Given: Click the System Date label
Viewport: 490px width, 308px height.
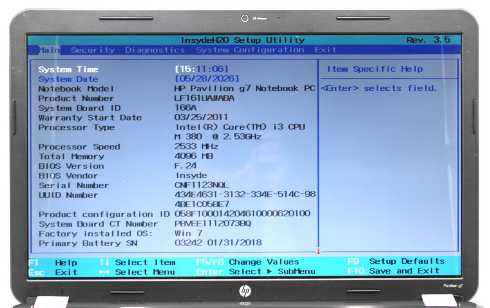Looking at the screenshot, I should (68, 79).
